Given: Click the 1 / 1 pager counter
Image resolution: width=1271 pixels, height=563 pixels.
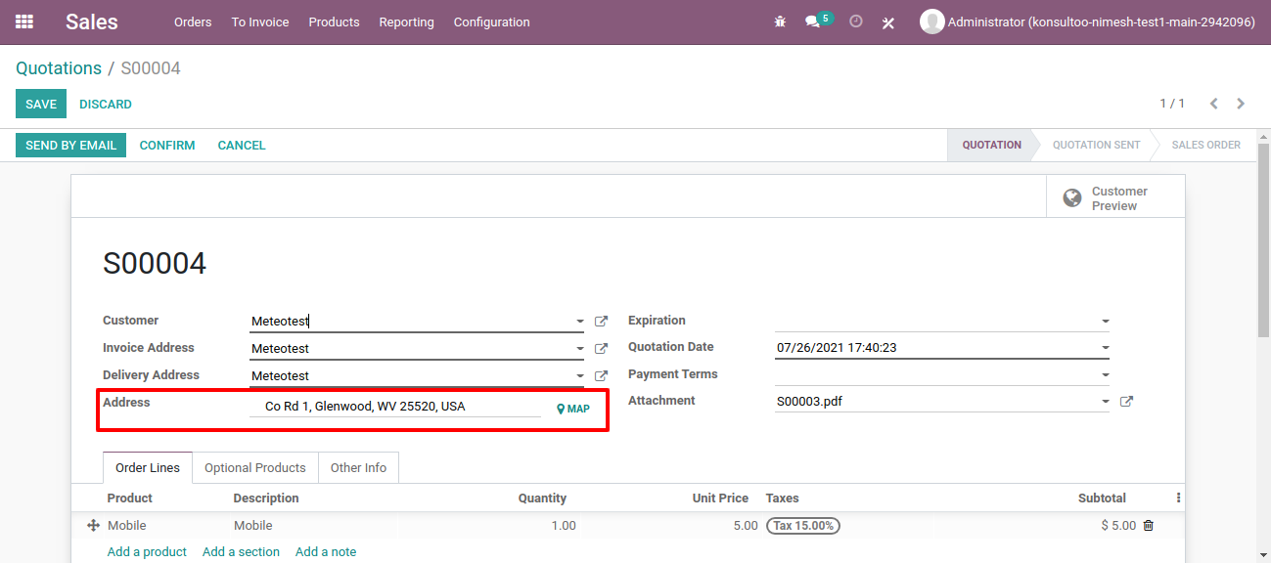Looking at the screenshot, I should tap(1172, 104).
